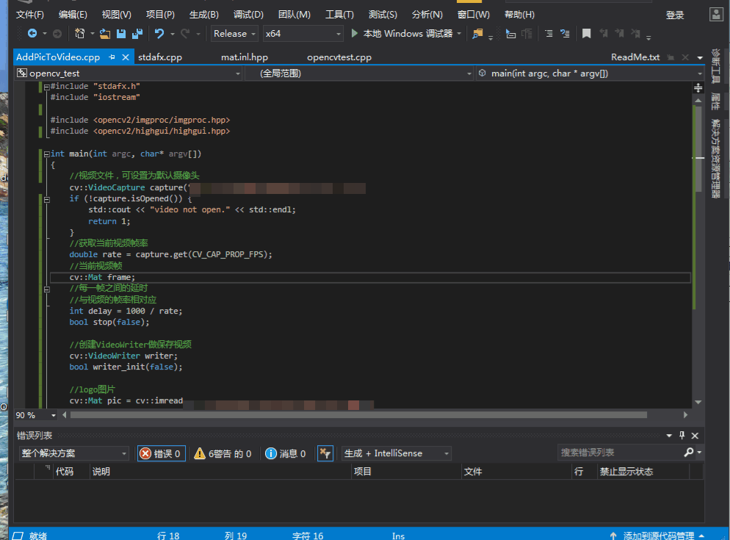Screen dimensions: 730x540
Task: Click the editor split window handle
Action: click(698, 87)
